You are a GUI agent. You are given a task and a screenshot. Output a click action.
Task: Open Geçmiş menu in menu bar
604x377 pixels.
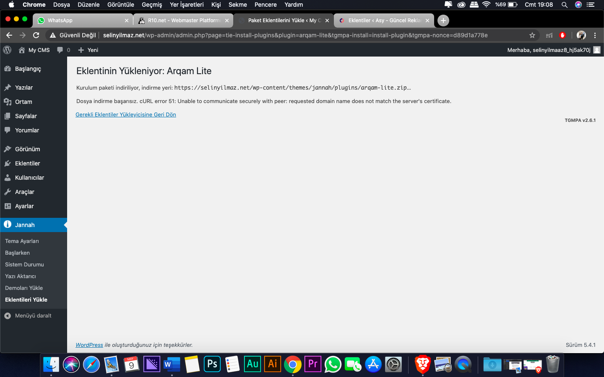(x=152, y=5)
